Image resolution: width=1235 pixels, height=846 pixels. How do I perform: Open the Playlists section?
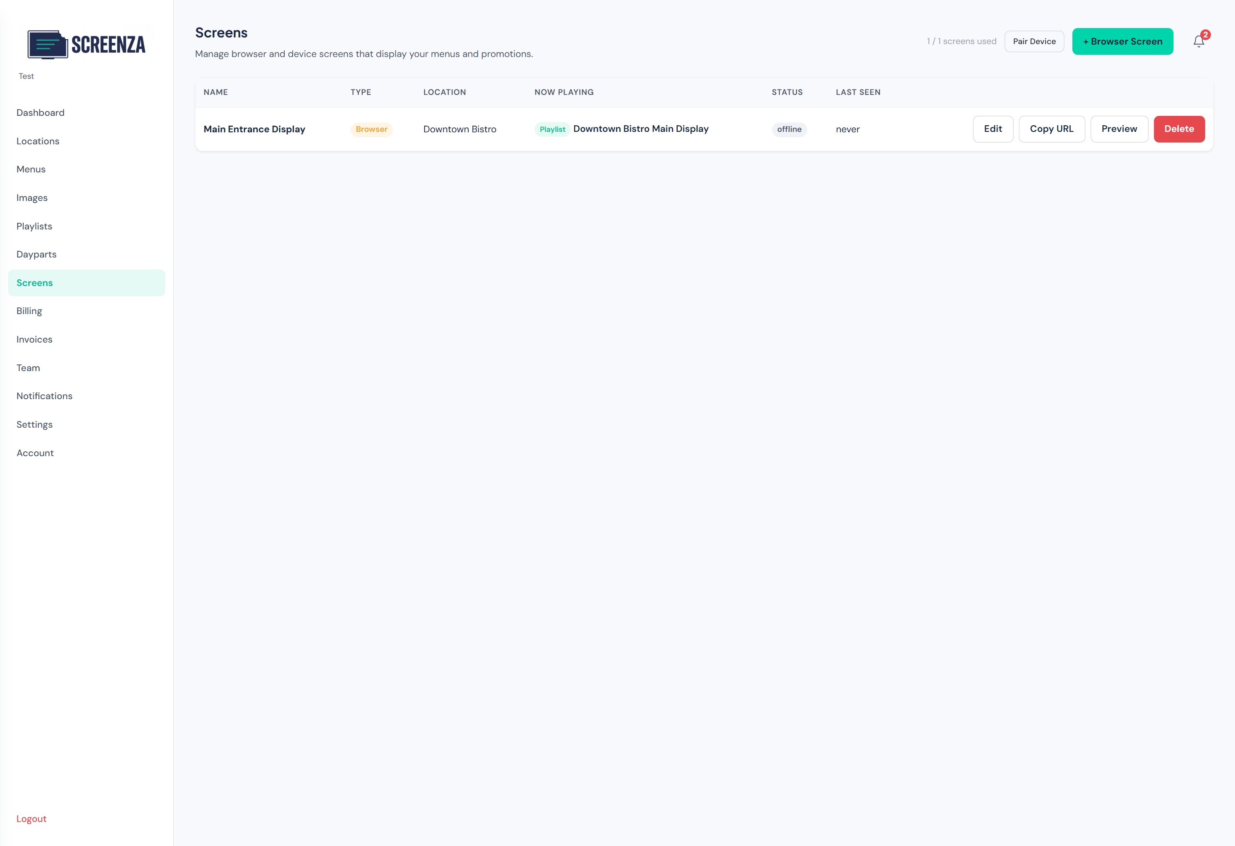point(34,226)
